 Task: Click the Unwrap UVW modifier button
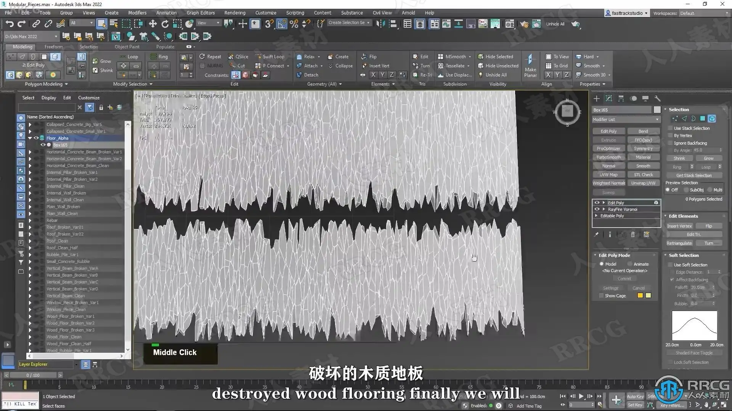click(643, 183)
